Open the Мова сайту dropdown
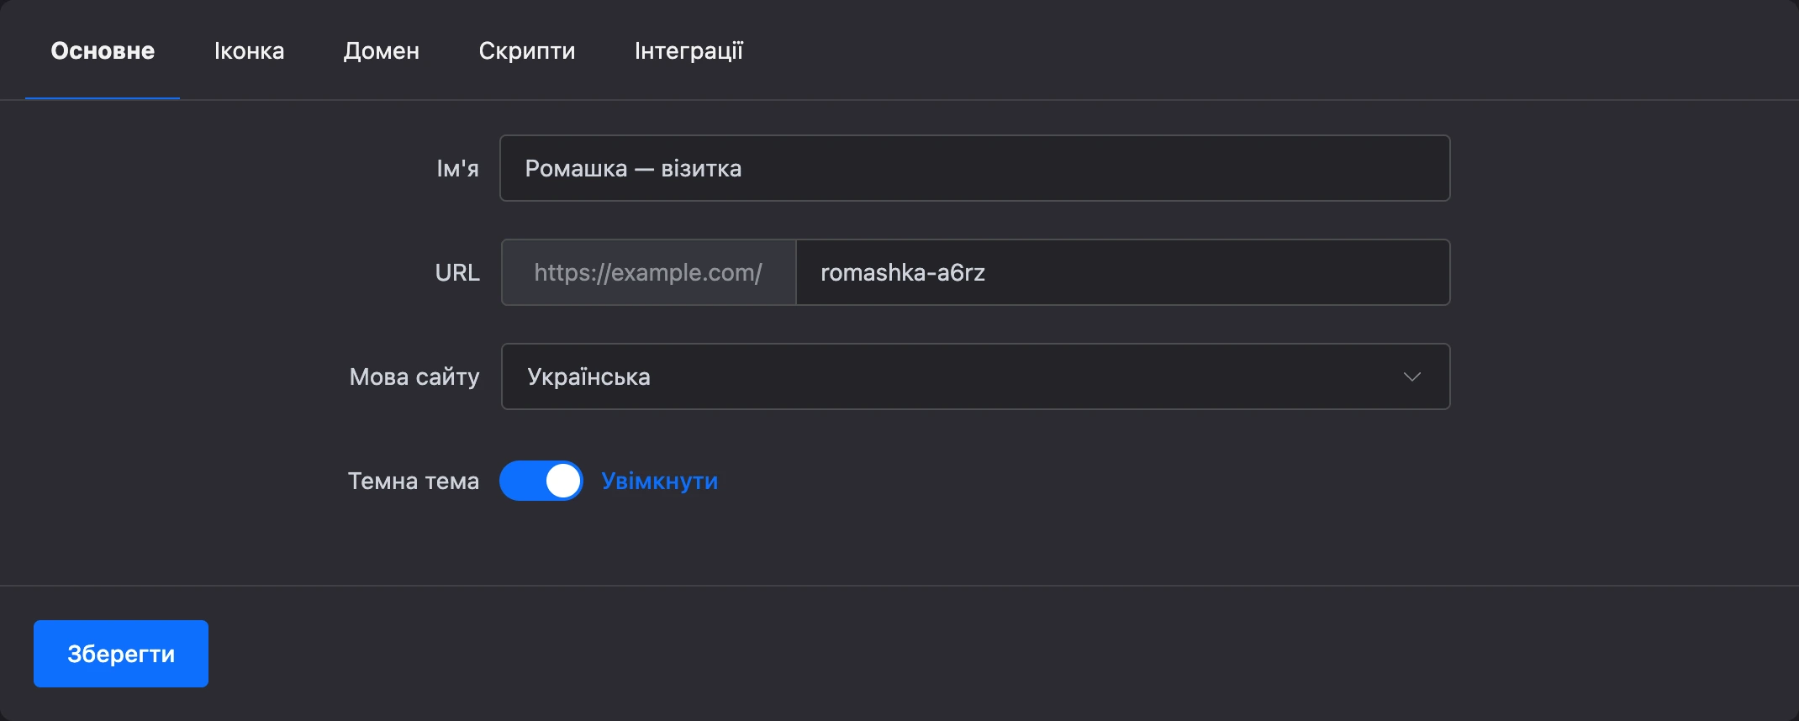The height and width of the screenshot is (721, 1799). click(x=975, y=376)
